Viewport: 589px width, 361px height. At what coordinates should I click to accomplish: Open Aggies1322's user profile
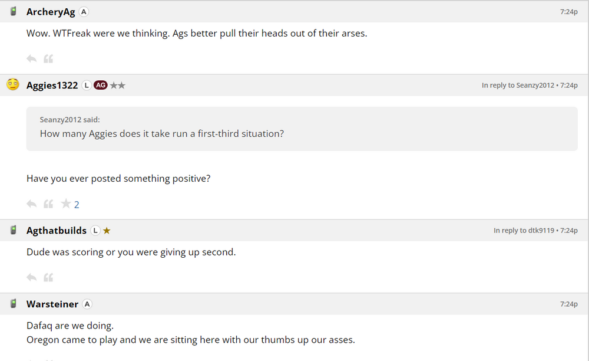[52, 86]
